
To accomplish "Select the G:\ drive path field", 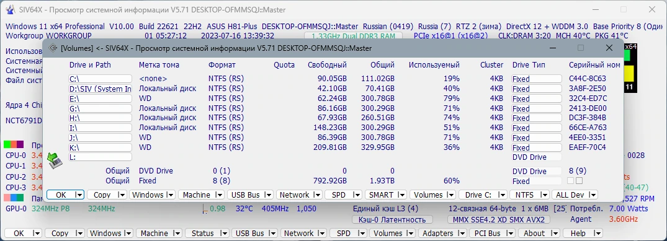I will click(100, 108).
